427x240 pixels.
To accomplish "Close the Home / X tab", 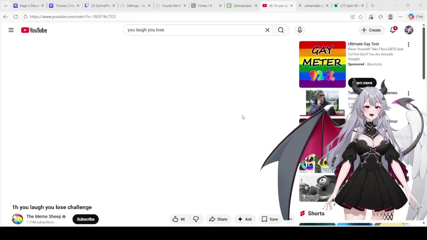I will tap(220, 6).
